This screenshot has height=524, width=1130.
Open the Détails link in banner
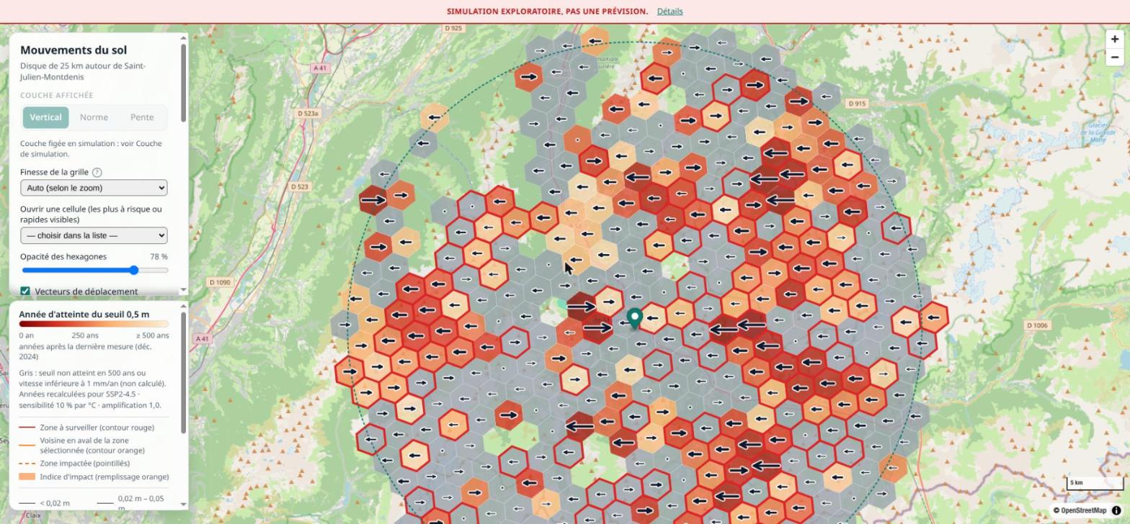tap(669, 12)
